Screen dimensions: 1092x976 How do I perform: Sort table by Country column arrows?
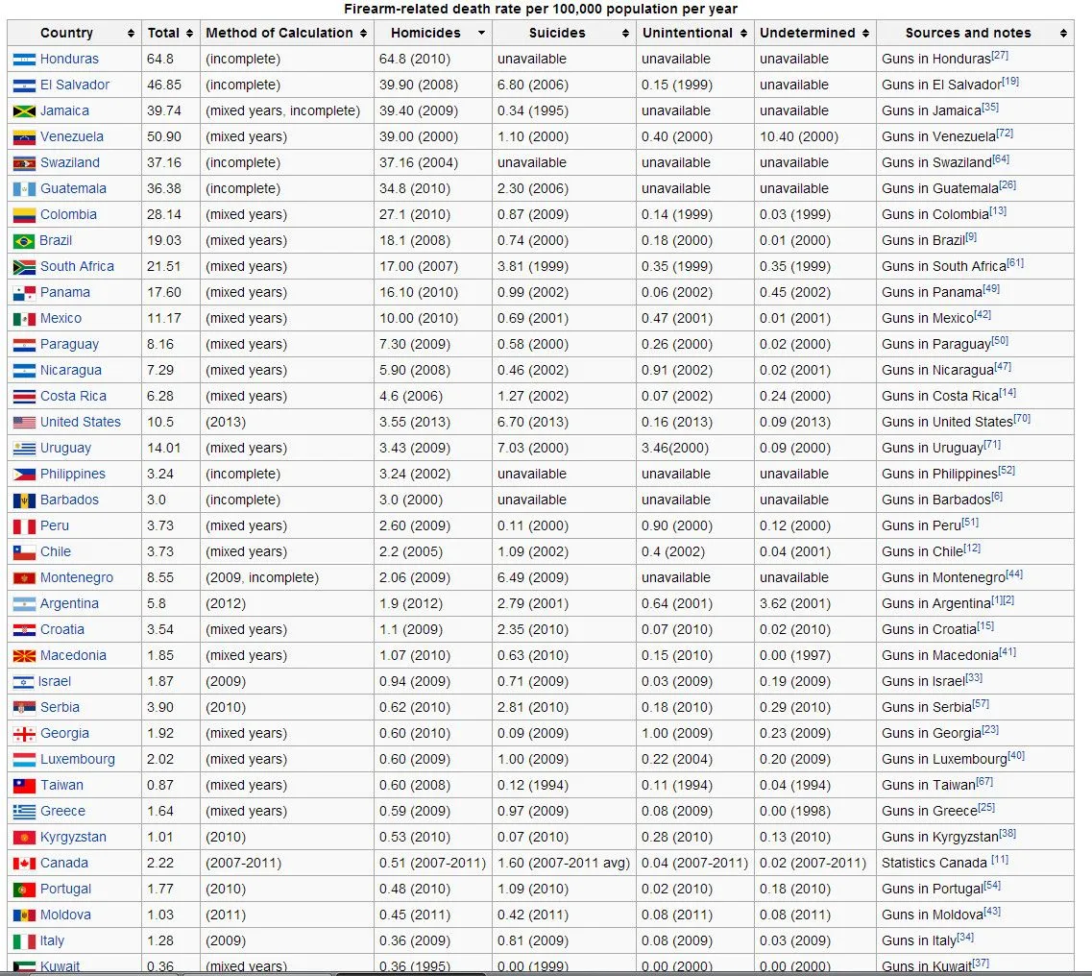(x=131, y=34)
